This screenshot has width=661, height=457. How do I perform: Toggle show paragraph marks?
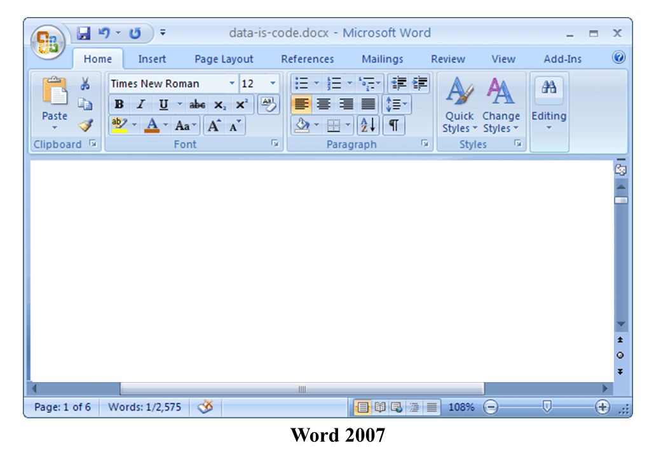click(393, 125)
